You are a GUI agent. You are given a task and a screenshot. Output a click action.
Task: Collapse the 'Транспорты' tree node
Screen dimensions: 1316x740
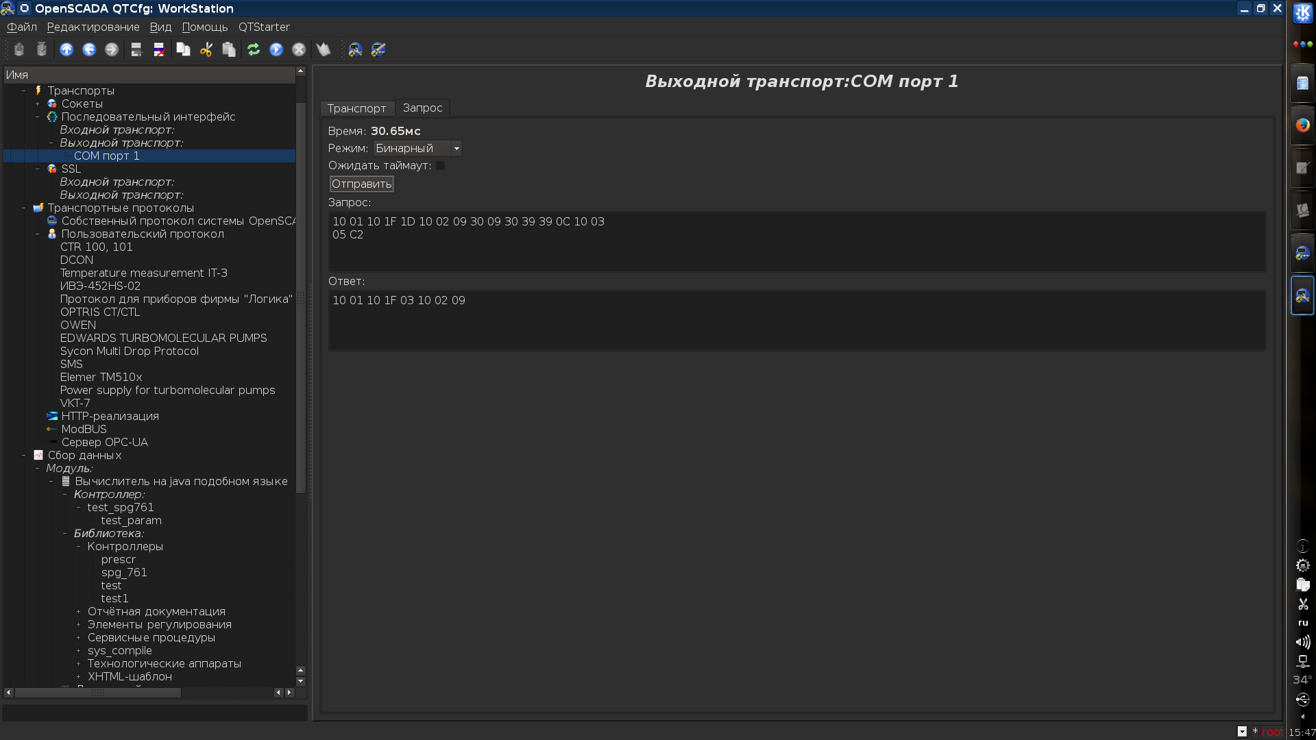coord(24,90)
